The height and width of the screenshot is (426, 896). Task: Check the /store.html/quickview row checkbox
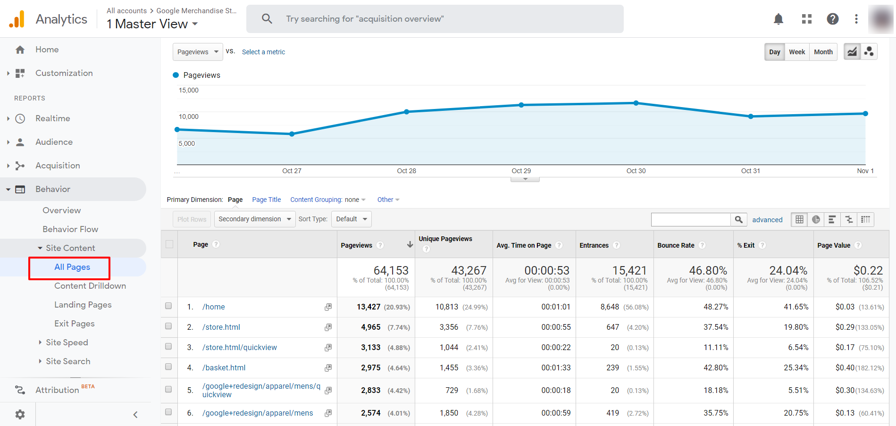click(168, 346)
